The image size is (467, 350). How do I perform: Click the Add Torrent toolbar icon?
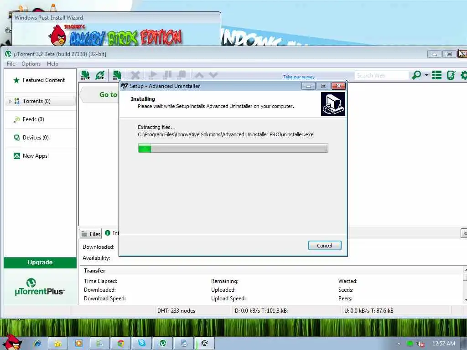[x=85, y=75]
